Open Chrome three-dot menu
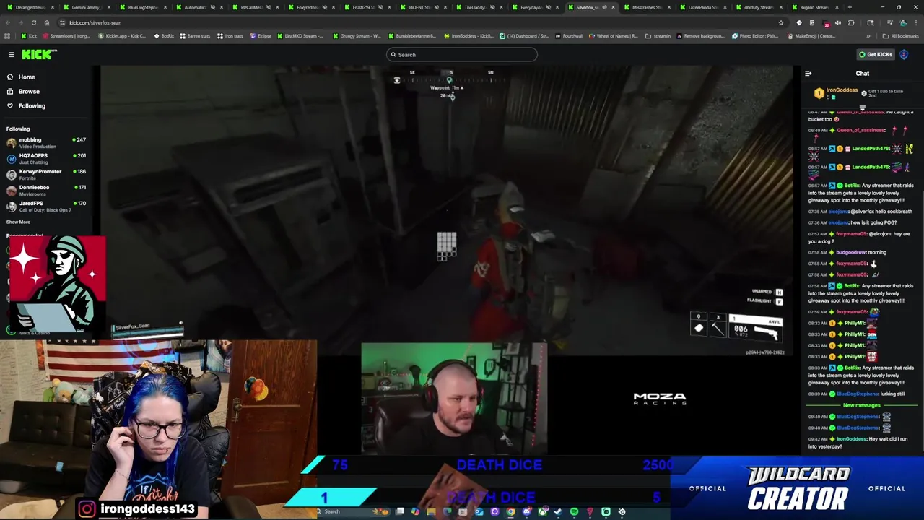924x520 pixels. (x=916, y=22)
